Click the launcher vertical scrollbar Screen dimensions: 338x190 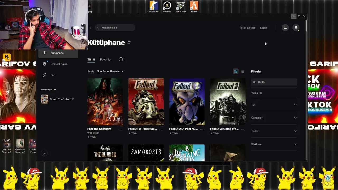[306, 26]
